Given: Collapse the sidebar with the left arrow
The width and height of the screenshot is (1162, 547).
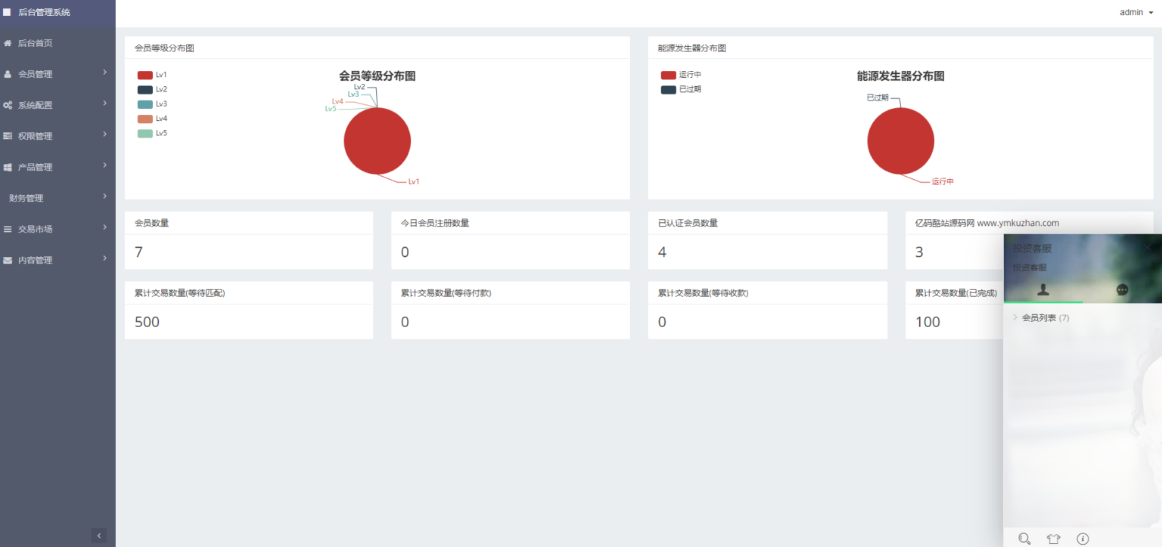Looking at the screenshot, I should click(x=99, y=535).
